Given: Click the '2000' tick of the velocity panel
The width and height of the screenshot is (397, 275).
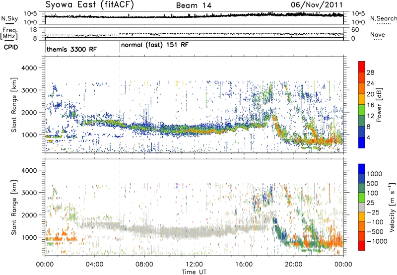Looking at the screenshot, I should coord(29,215).
